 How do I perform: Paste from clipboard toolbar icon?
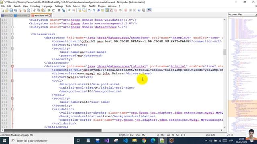tap(43, 10)
